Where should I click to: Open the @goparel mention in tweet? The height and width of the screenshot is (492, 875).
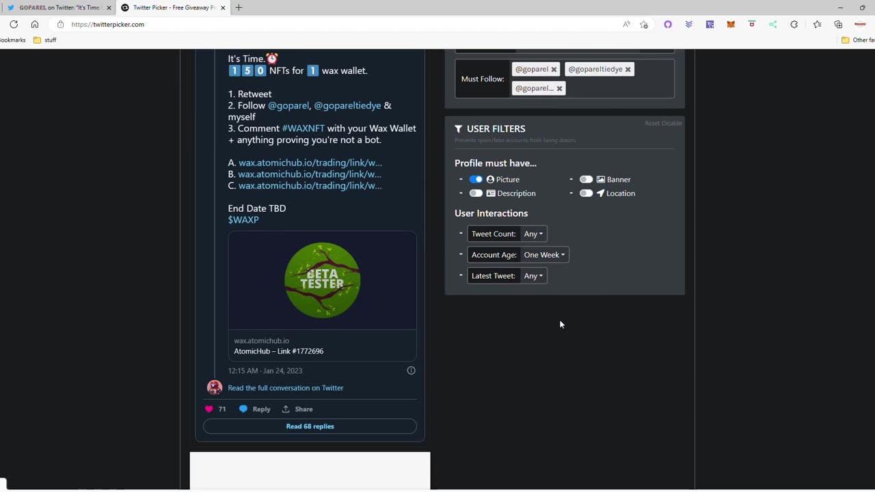288,105
